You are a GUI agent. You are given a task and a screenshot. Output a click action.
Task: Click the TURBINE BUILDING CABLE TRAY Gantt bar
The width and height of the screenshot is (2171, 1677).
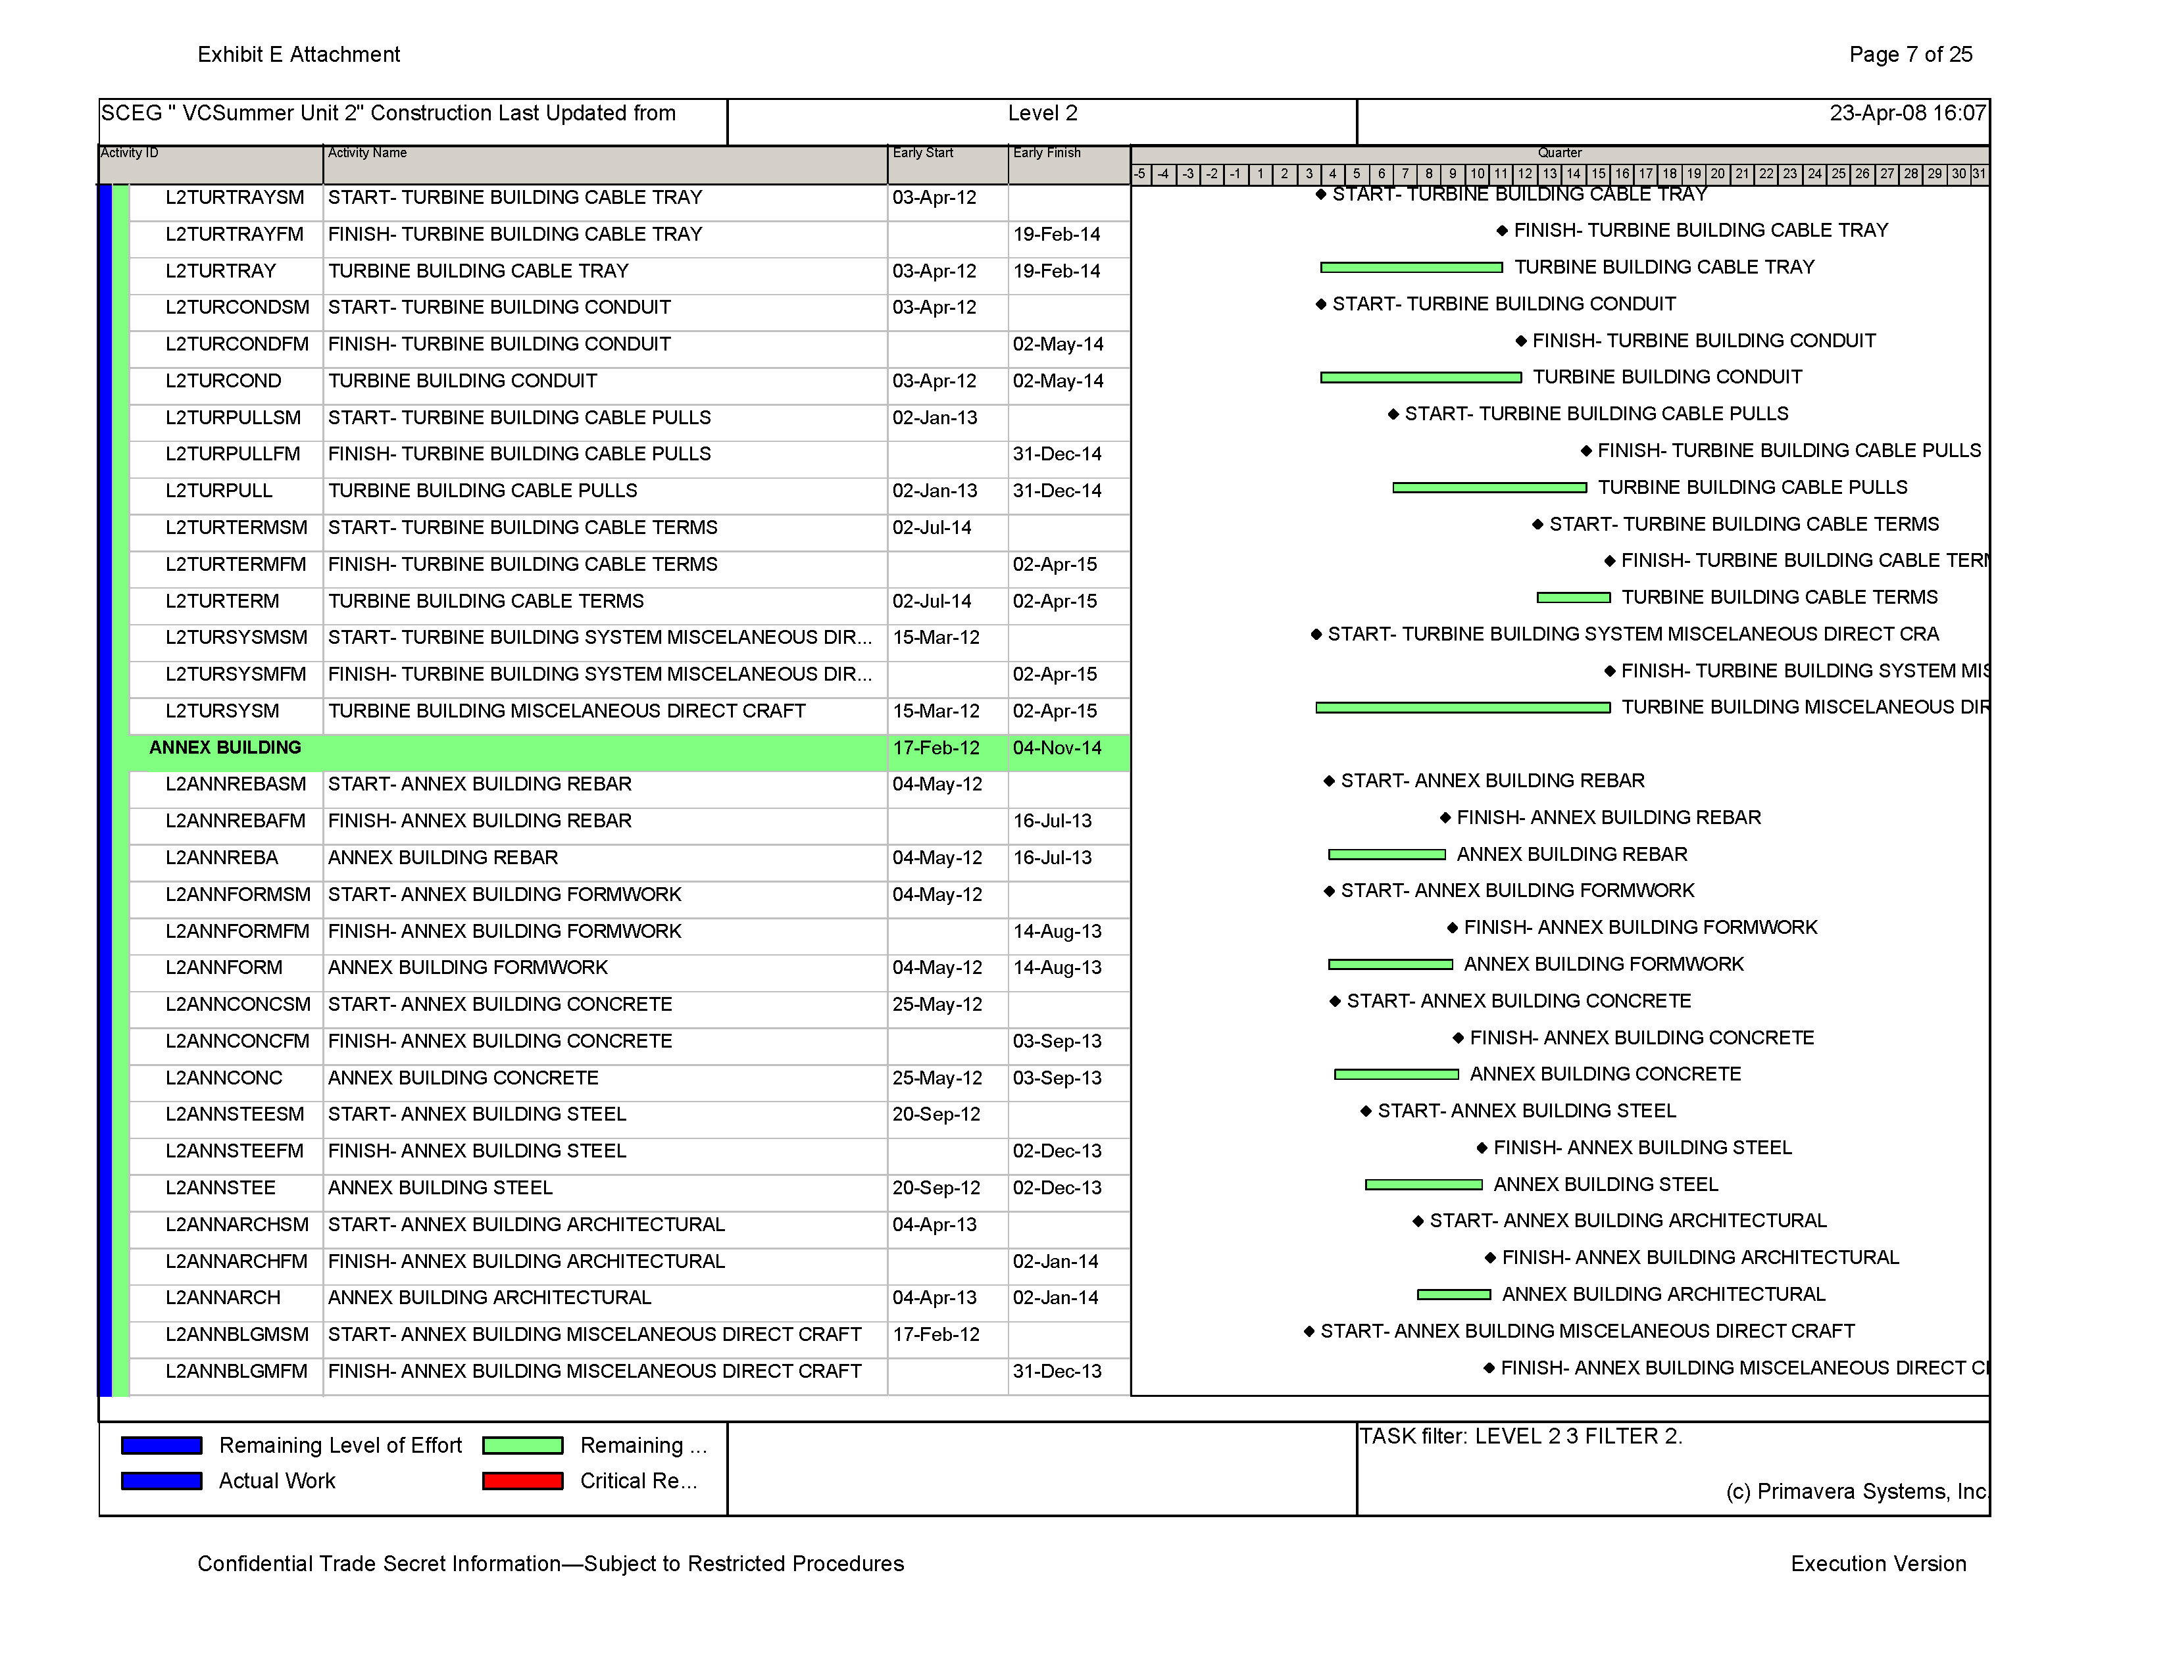(1412, 267)
